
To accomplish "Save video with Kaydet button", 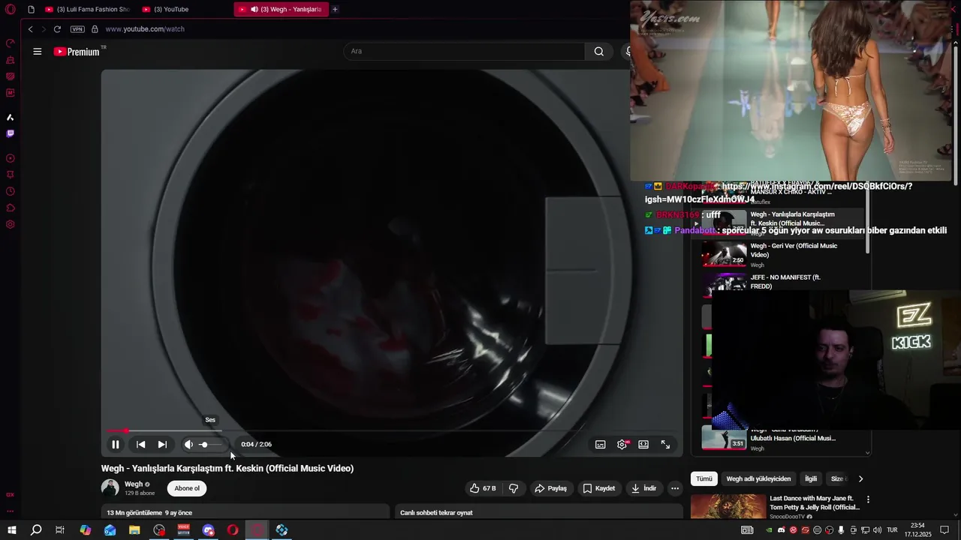I will 599,488.
